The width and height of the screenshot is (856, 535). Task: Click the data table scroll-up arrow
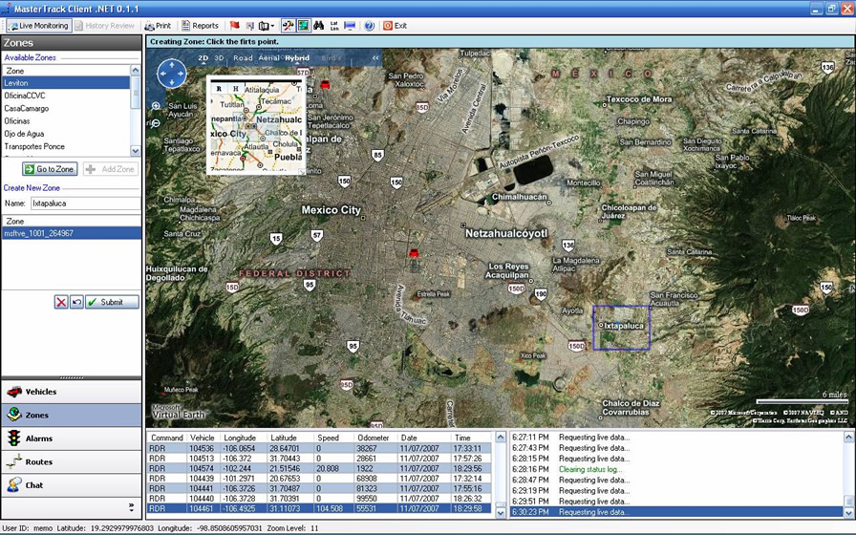(500, 438)
